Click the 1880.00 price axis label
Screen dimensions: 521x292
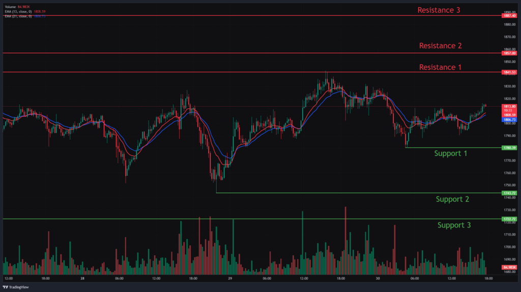[x=509, y=24]
